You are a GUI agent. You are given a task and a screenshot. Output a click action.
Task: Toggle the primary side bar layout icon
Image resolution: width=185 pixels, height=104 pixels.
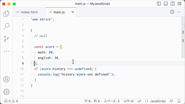[159, 4]
